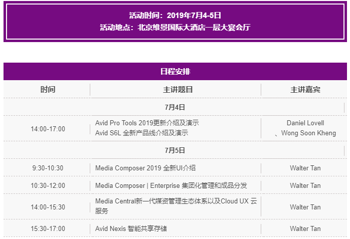Click the 14:00-17:00 time cell
This screenshot has height=239, width=350.
pos(48,129)
